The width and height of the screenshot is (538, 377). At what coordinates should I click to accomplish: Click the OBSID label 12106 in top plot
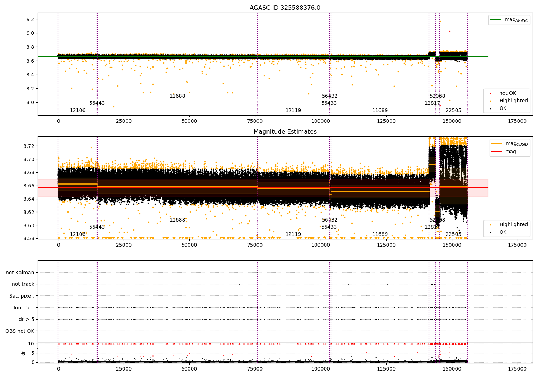click(x=78, y=111)
